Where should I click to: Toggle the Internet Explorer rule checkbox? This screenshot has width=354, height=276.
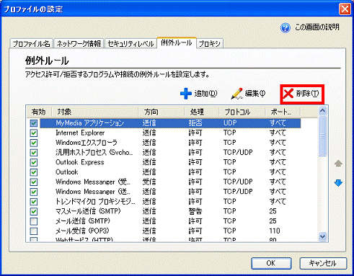[34, 133]
